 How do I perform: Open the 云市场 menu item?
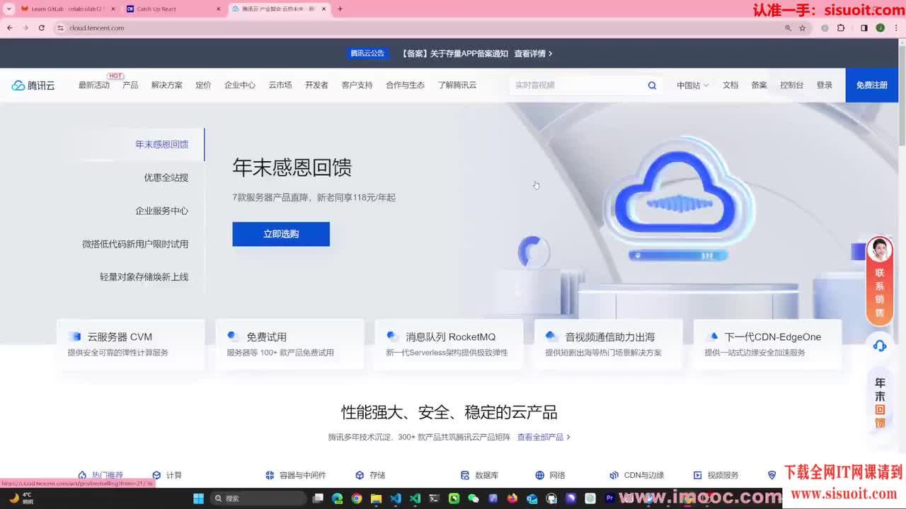280,85
